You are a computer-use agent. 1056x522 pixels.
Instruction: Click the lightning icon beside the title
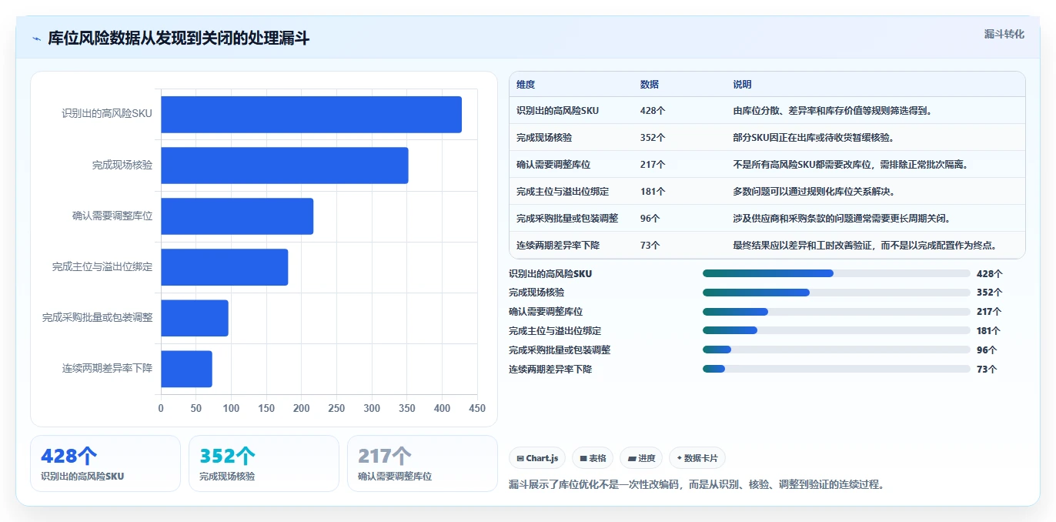pos(37,38)
